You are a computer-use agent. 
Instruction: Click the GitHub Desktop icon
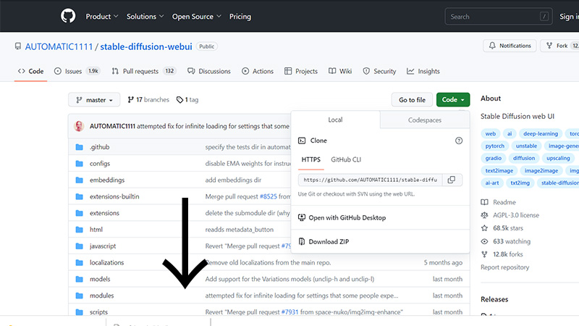tap(302, 217)
